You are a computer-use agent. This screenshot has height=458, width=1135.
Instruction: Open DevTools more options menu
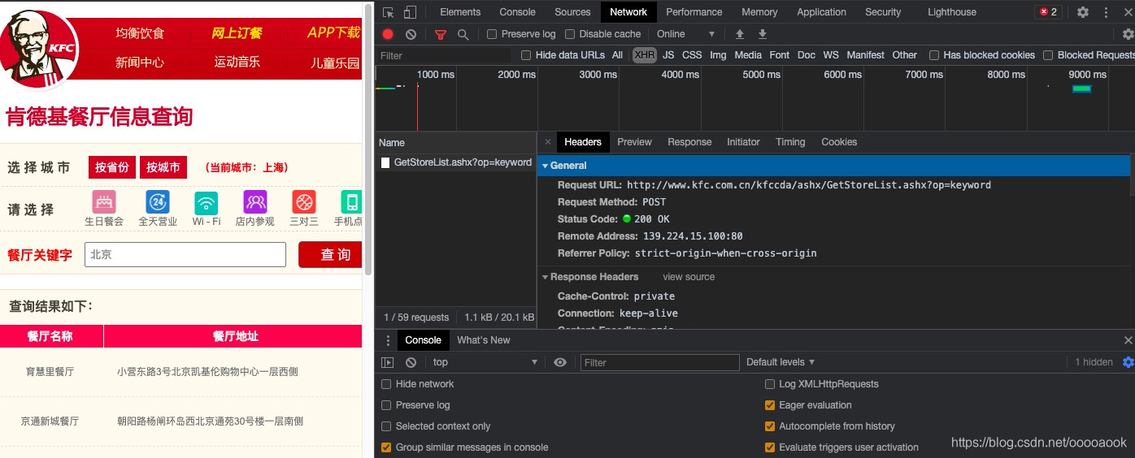[1106, 12]
